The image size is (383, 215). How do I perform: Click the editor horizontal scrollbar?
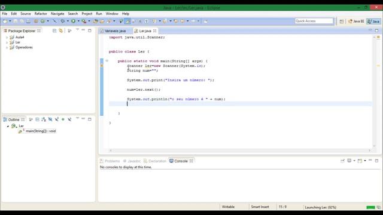(240, 150)
